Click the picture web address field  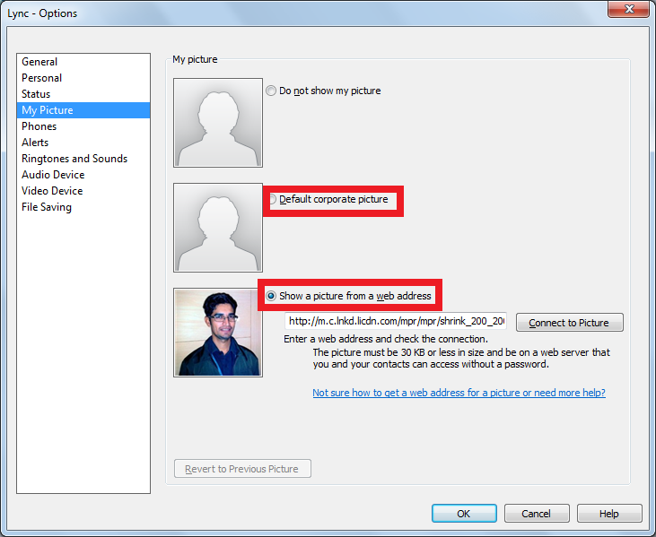point(396,321)
